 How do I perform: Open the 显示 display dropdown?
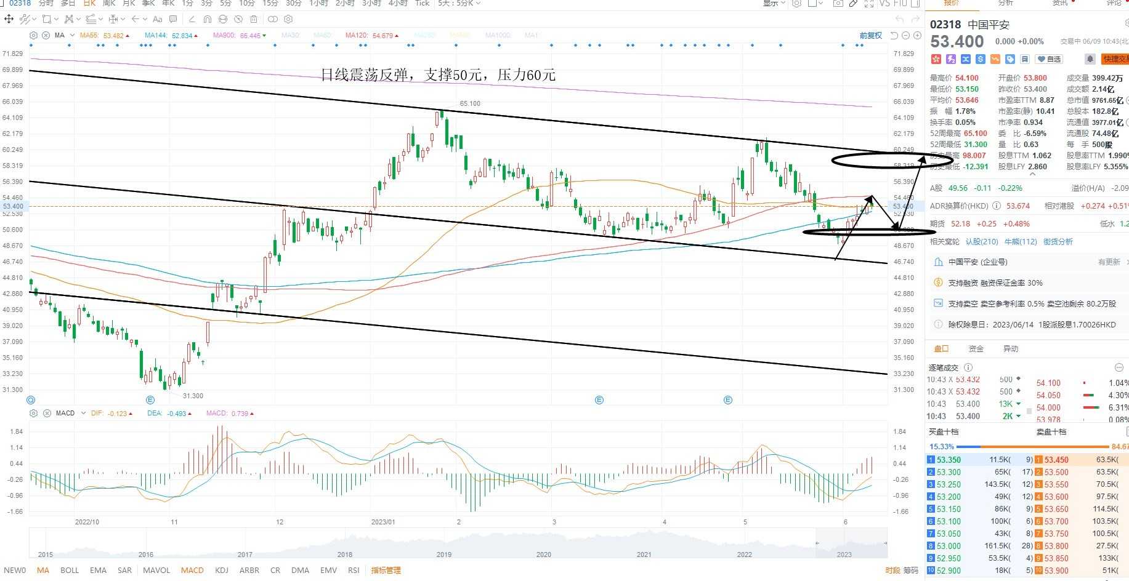[774, 3]
